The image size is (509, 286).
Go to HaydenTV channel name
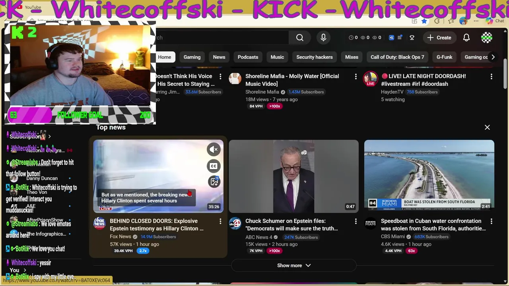coord(392,92)
